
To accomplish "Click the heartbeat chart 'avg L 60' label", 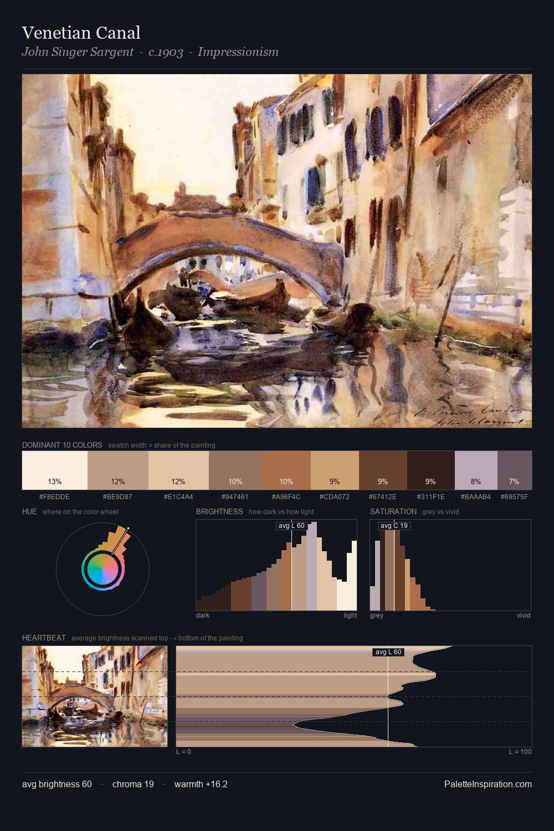I will (388, 652).
